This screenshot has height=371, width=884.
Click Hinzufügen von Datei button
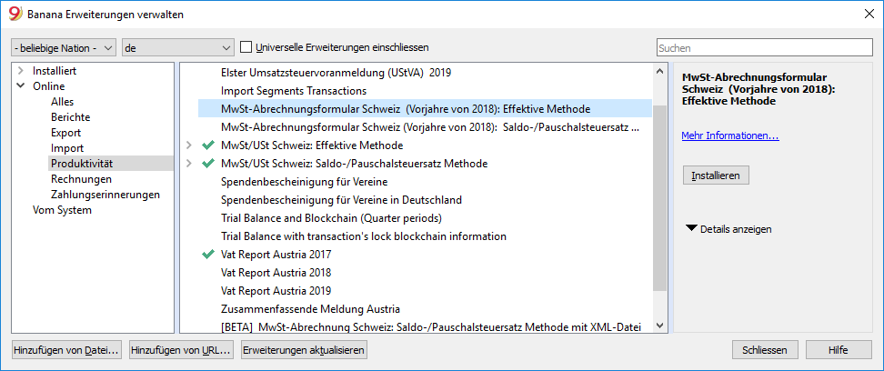[x=66, y=349]
